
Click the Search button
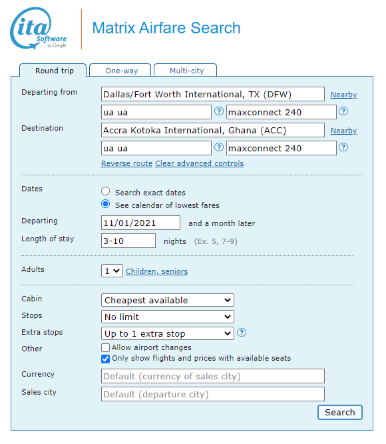coord(340,412)
